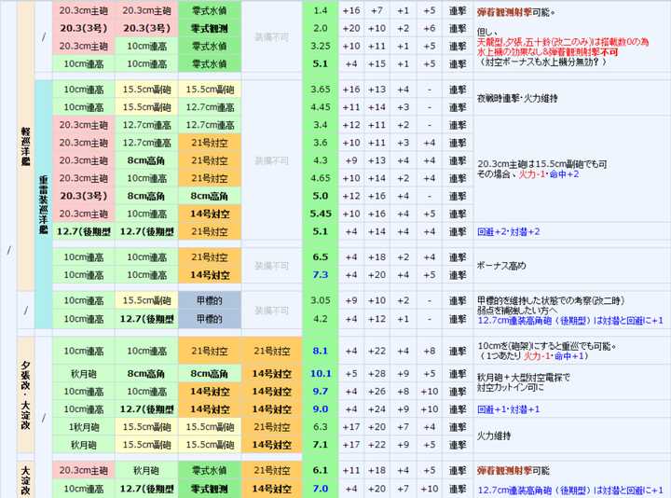
Task: Click the 4.45 score cell
Action: point(320,107)
